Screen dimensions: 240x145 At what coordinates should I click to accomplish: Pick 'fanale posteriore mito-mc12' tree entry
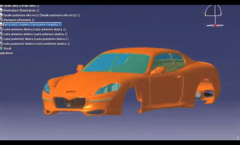[x=42, y=15]
